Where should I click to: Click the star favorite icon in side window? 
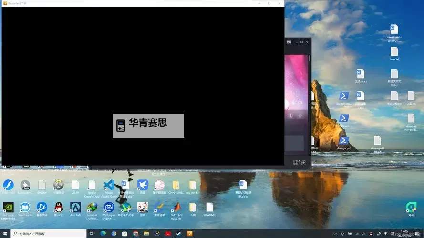(x=300, y=116)
